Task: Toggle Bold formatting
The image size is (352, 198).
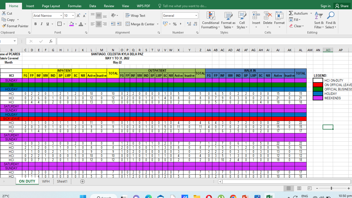Action: pyautogui.click(x=35, y=24)
